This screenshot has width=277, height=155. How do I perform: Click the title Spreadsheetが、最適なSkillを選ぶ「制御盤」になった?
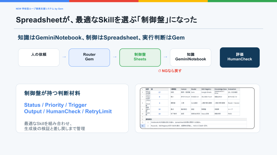106,20
